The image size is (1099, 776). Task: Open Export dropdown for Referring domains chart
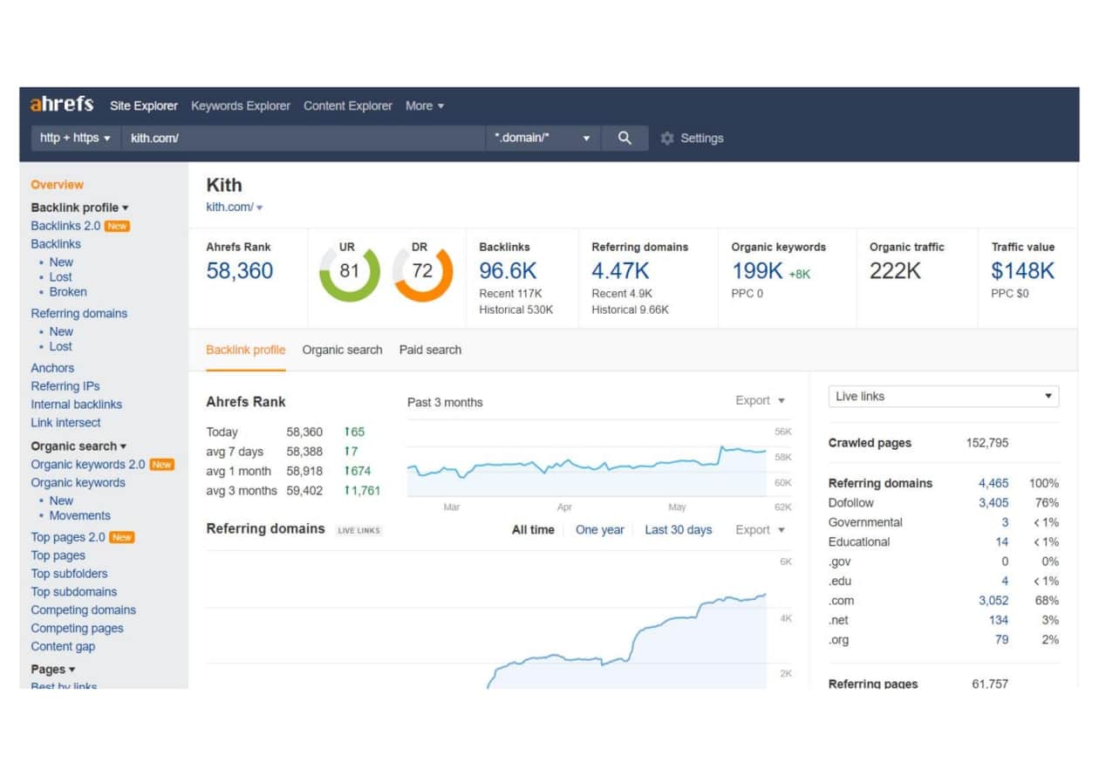pyautogui.click(x=761, y=529)
